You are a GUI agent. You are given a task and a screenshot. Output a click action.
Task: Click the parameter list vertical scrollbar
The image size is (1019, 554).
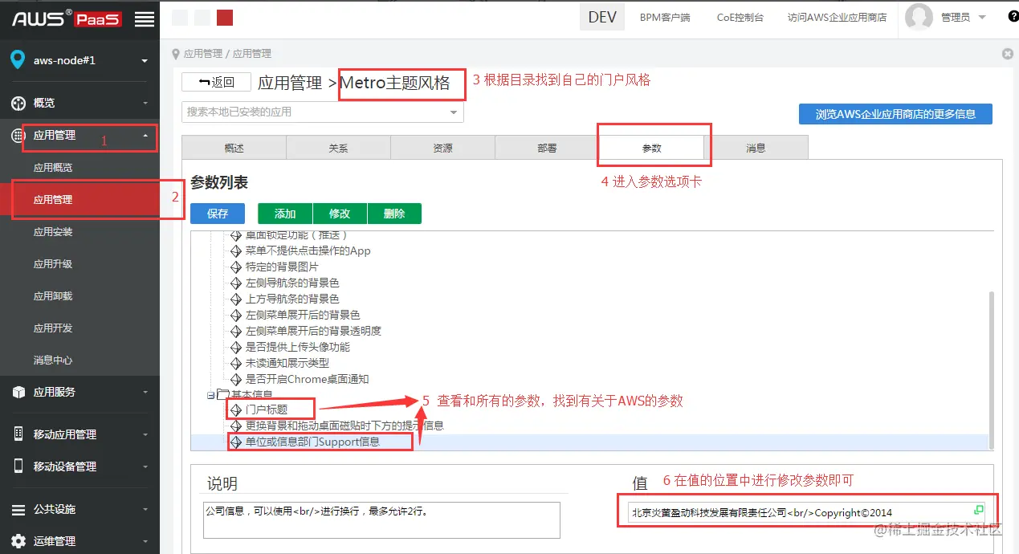coord(991,369)
